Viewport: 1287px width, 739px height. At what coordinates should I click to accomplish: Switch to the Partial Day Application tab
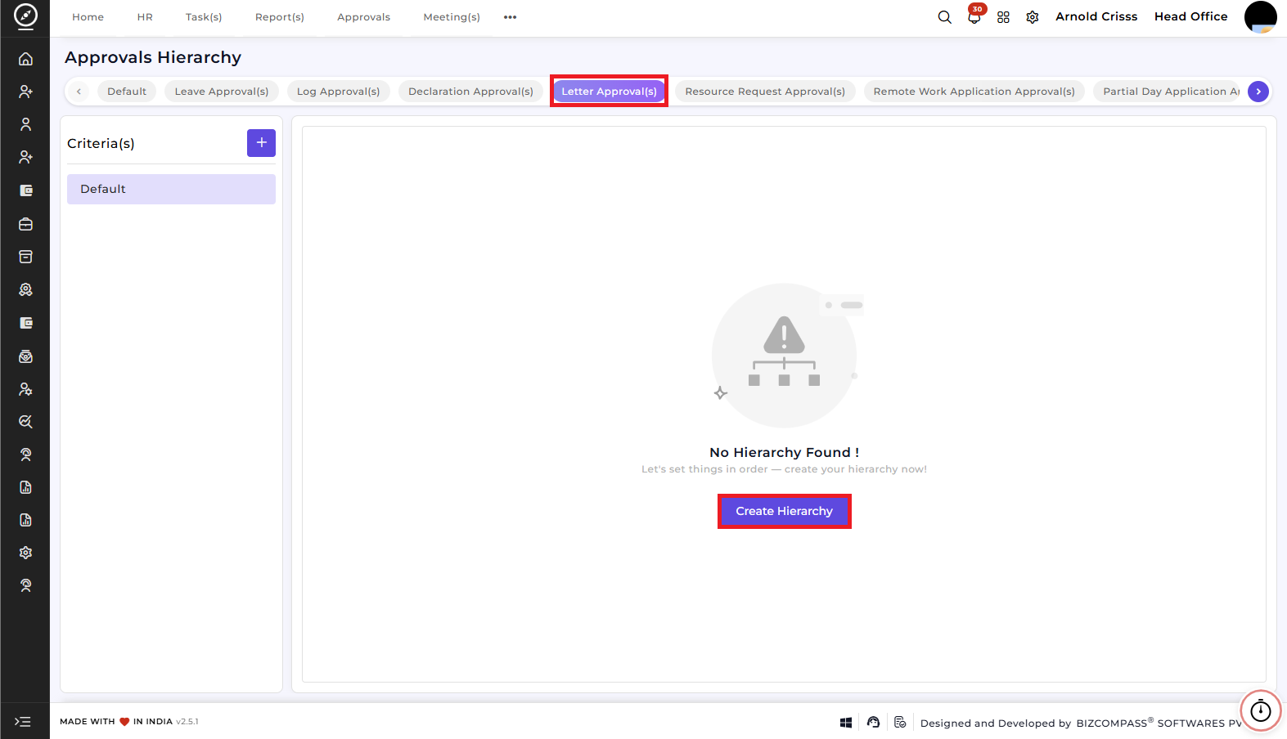[1168, 92]
